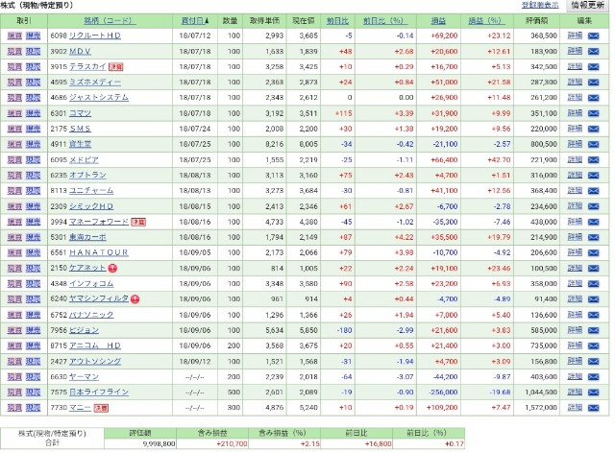
Task: Click 現買 in the MDV row
Action: (14, 51)
